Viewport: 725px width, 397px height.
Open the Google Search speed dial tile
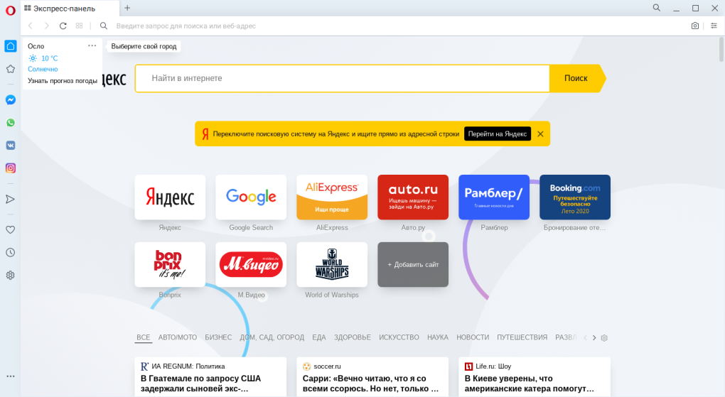(251, 197)
